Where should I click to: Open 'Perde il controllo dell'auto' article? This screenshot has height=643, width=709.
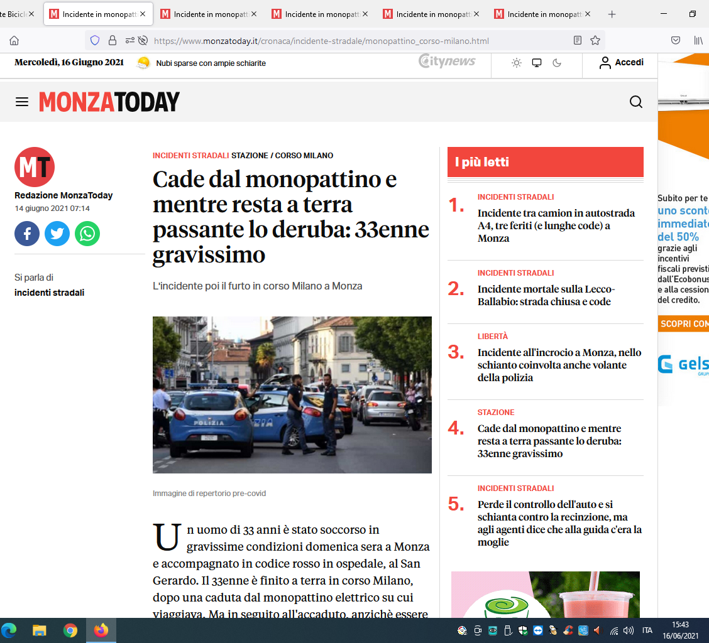tap(560, 523)
